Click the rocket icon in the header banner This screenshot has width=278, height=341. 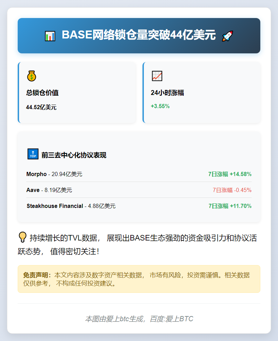coord(228,35)
